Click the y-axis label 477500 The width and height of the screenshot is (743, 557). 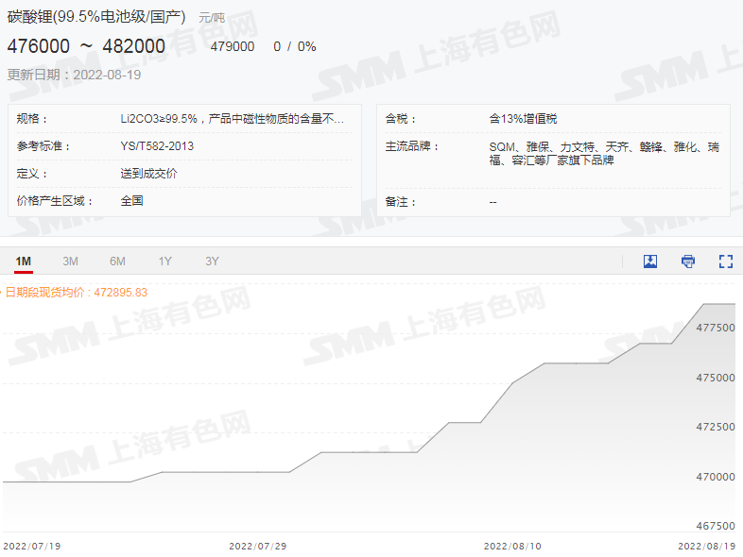(716, 328)
